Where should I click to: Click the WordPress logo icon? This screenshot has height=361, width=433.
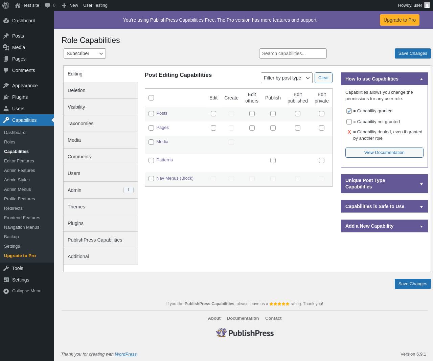(6, 5)
